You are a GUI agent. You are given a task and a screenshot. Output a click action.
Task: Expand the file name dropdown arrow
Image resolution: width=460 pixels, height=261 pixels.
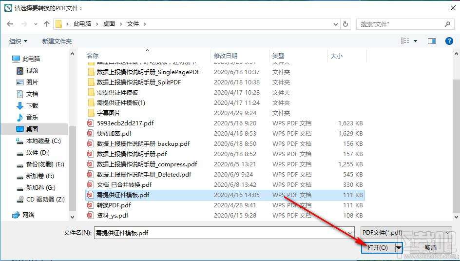[350, 233]
